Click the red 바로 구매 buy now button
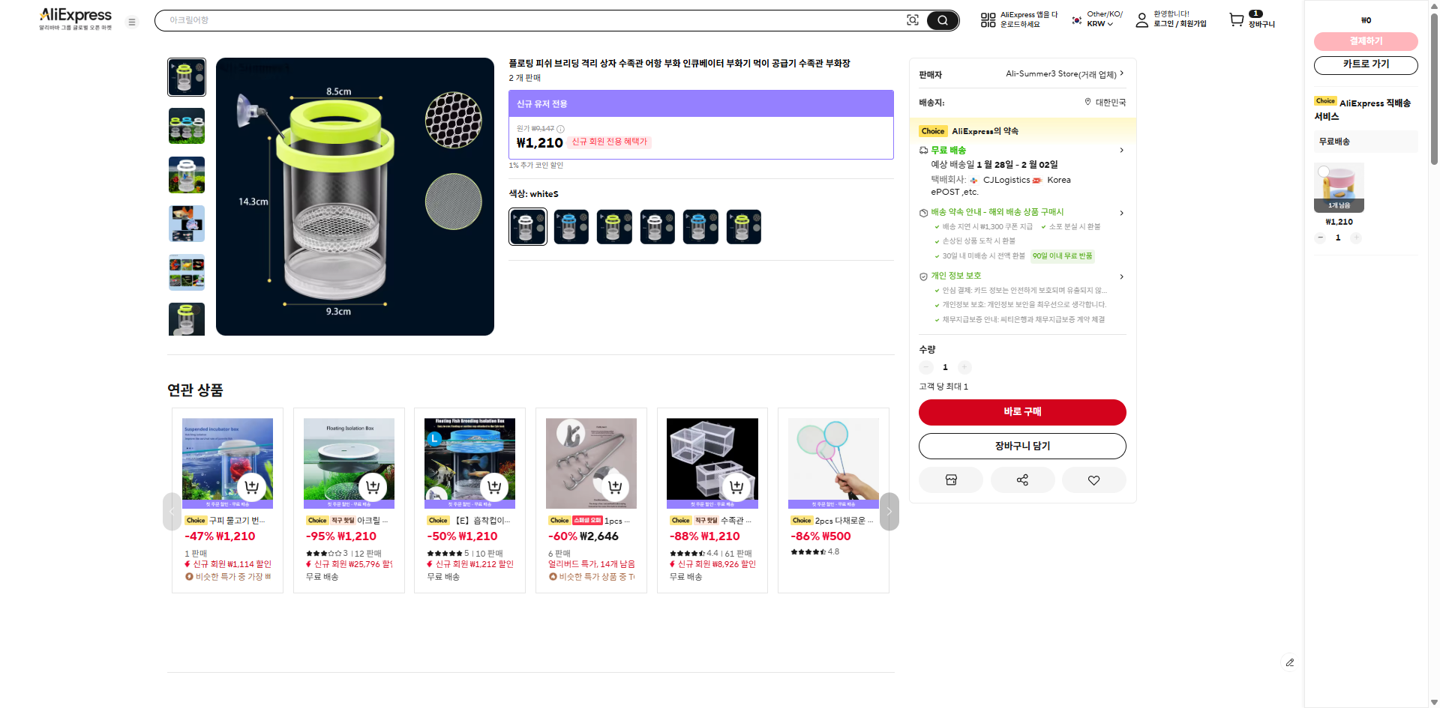This screenshot has height=708, width=1440. pyautogui.click(x=1021, y=412)
